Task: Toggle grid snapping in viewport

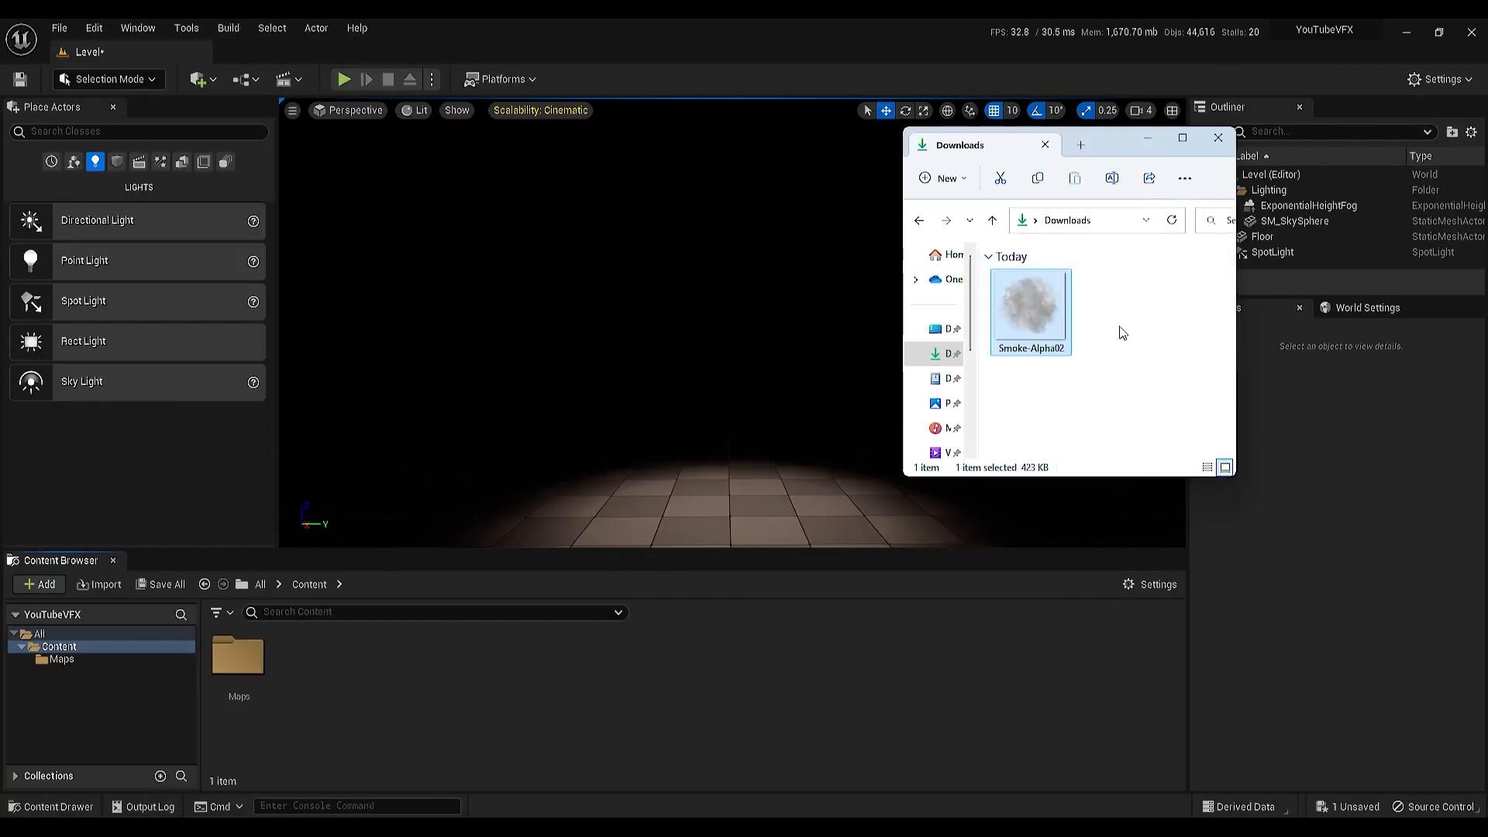Action: pyautogui.click(x=994, y=111)
